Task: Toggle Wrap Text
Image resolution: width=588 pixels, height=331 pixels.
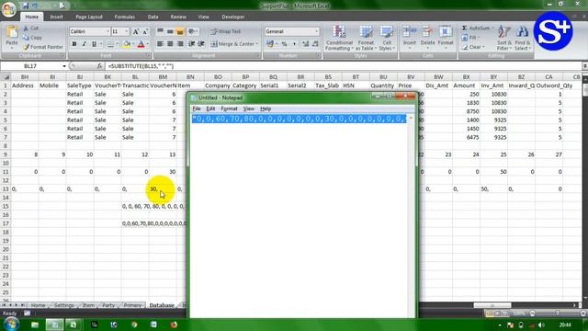Action: pyautogui.click(x=226, y=31)
